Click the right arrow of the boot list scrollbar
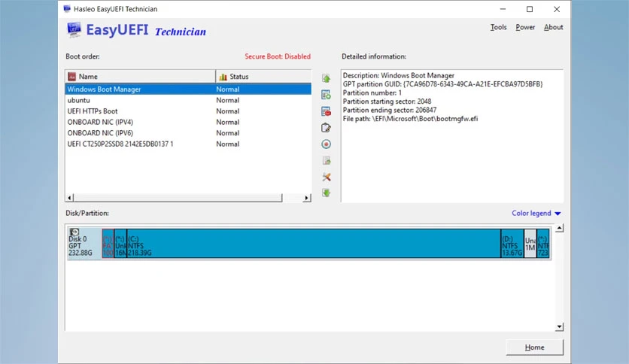 pos(307,198)
